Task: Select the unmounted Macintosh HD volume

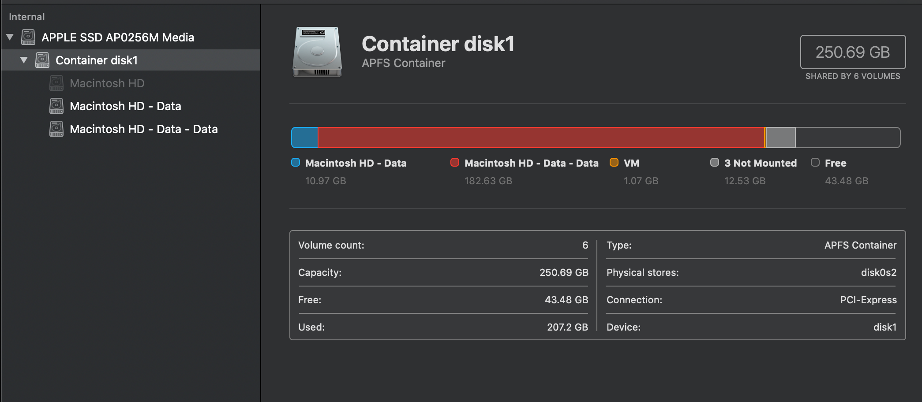Action: [x=107, y=83]
